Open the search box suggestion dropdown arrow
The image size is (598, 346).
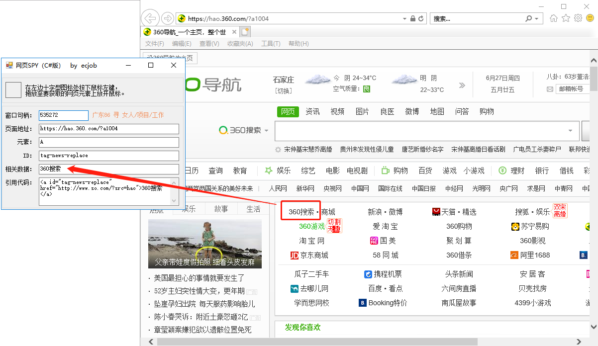pos(570,130)
